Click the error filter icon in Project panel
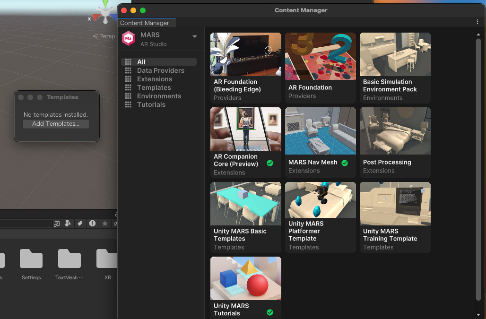This screenshot has width=486, height=319. (92, 223)
